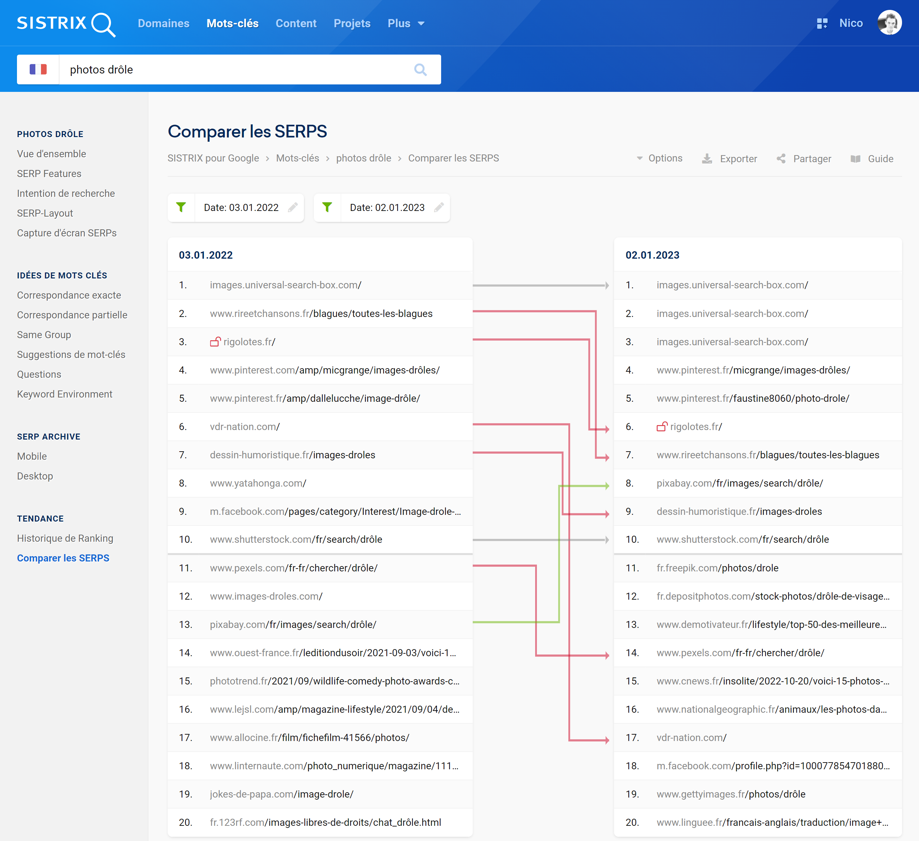This screenshot has width=919, height=841.
Task: Click www.cnews.fr result at rank 15
Action: point(773,681)
